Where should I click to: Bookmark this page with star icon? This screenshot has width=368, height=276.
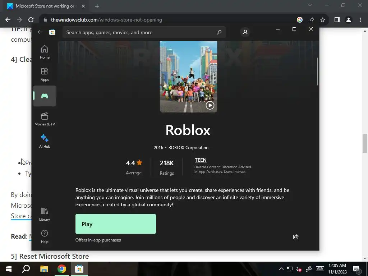tap(323, 20)
